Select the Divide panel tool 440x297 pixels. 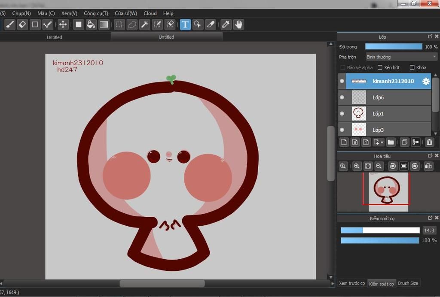(211, 24)
